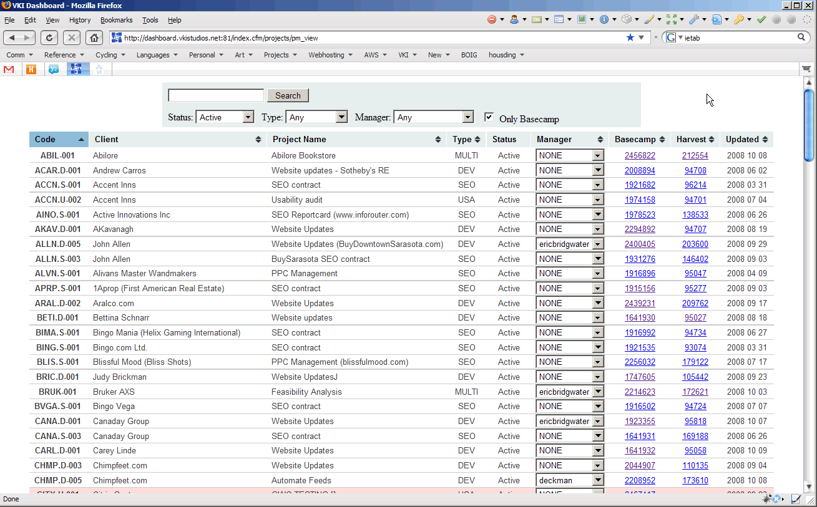Click the ietab search input field
The height and width of the screenshot is (507, 817).
tap(740, 37)
